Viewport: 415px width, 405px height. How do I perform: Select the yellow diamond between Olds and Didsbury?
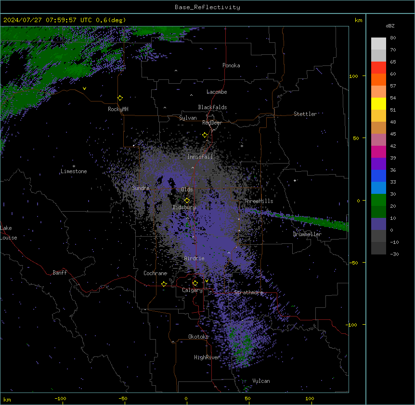coord(187,201)
